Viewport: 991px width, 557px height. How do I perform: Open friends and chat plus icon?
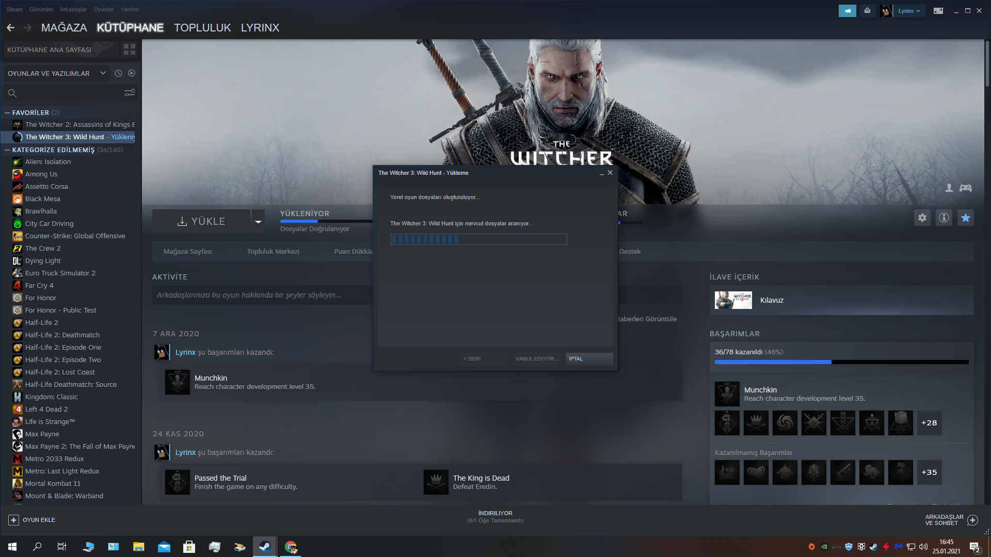pos(972,520)
